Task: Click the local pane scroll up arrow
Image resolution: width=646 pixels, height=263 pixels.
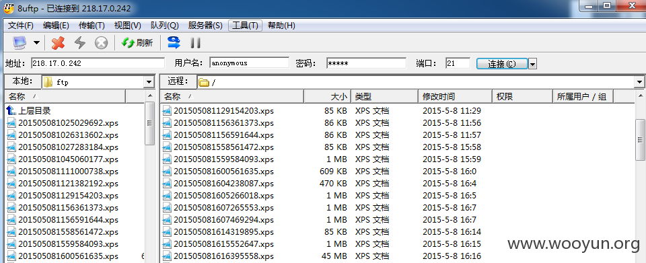Action: tap(149, 96)
